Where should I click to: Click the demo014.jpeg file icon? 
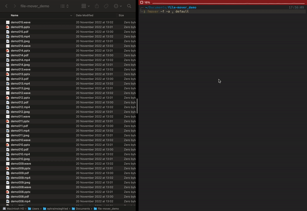tap(8, 65)
